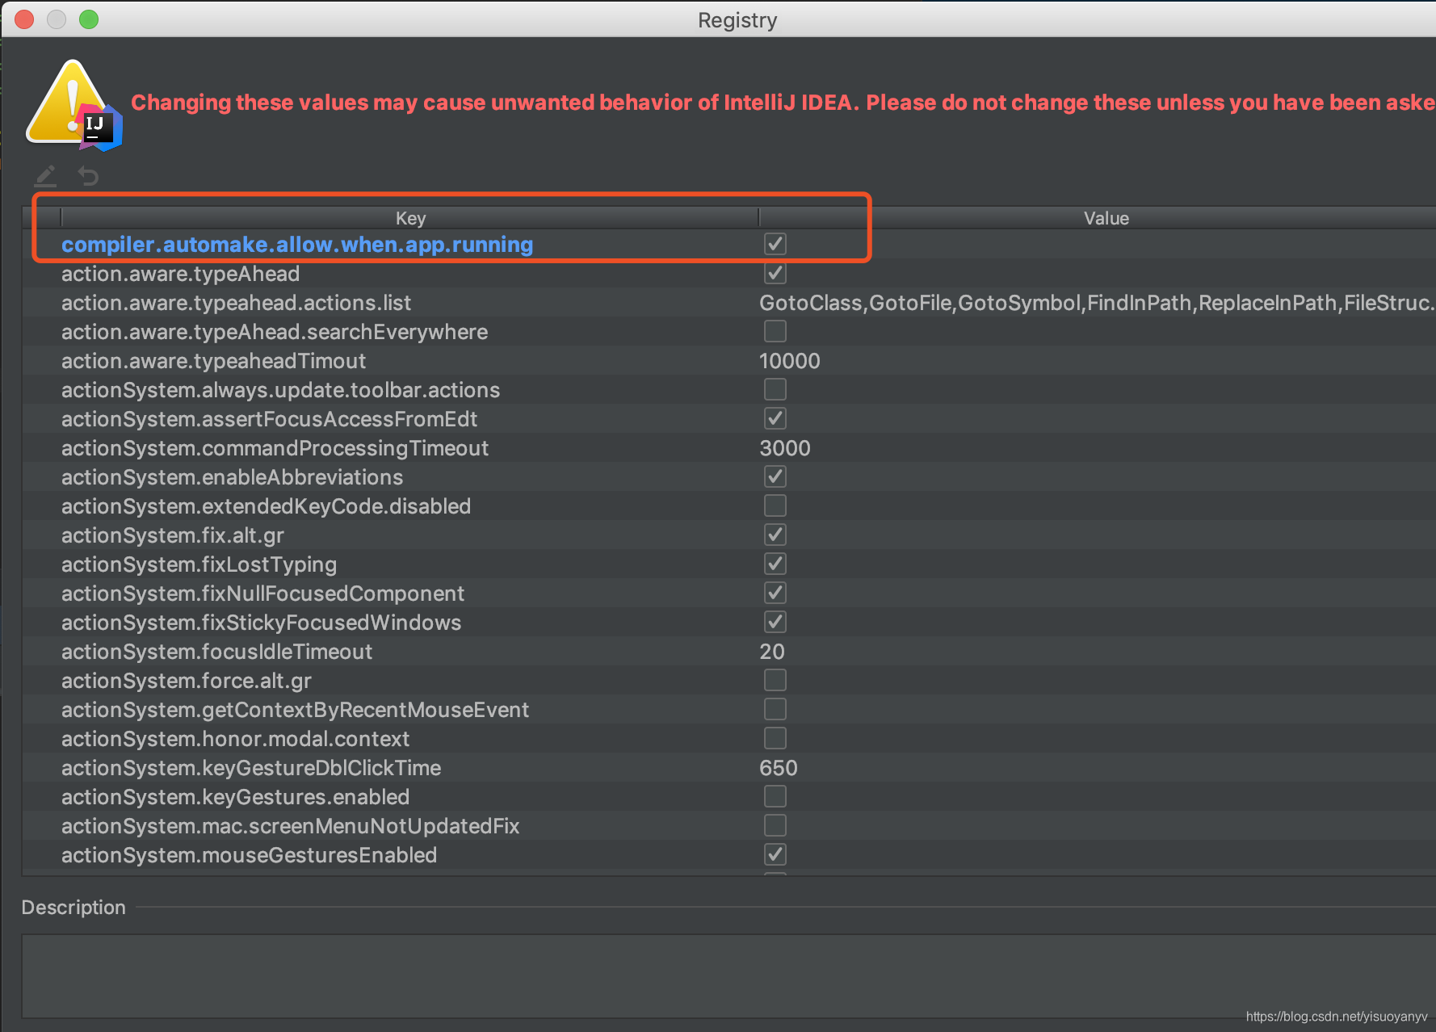Toggle actionSystem.assertFocusAccessFromEdt checkbox
The width and height of the screenshot is (1436, 1032).
pyautogui.click(x=775, y=418)
